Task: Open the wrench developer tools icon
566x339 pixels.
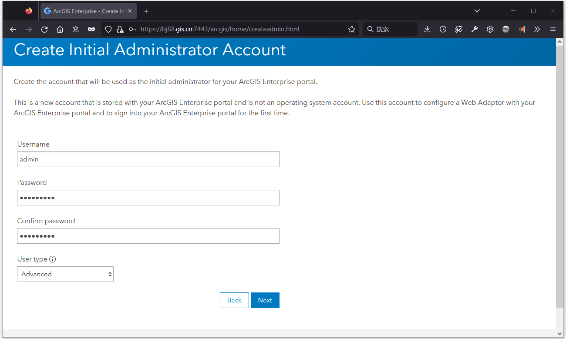Action: (475, 29)
